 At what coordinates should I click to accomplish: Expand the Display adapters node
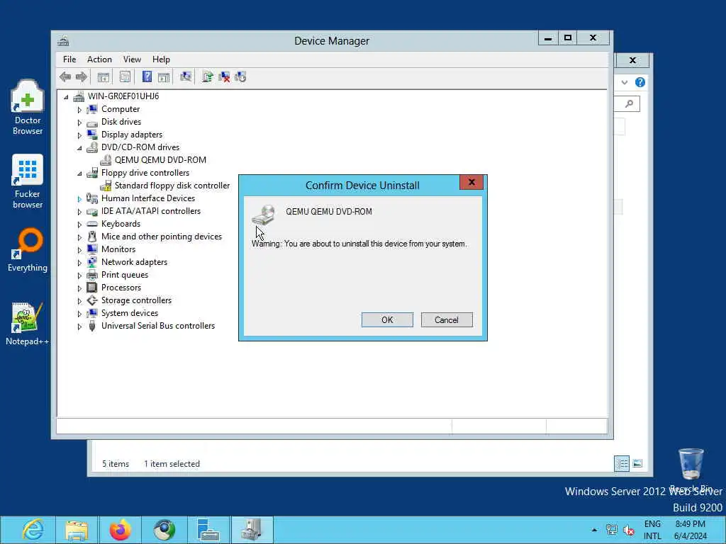pos(79,135)
